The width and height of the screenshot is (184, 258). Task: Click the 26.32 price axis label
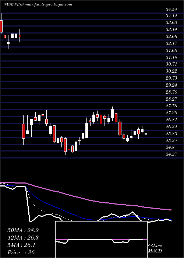coord(171,127)
